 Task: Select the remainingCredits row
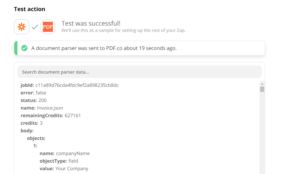click(51, 116)
